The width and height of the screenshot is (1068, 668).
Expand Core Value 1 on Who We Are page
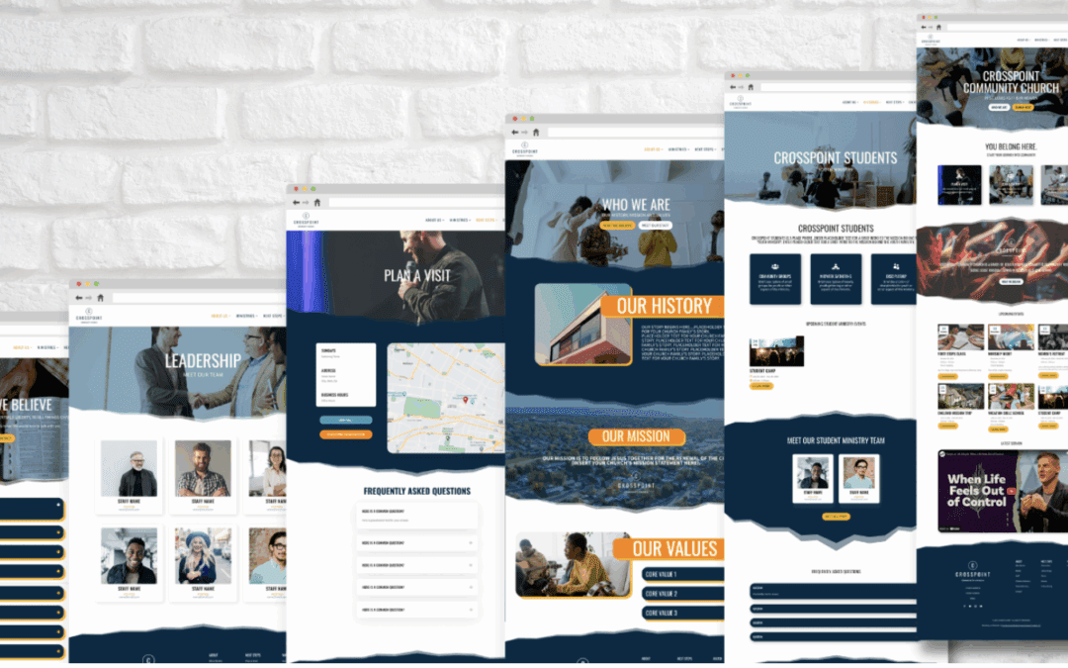tap(682, 574)
